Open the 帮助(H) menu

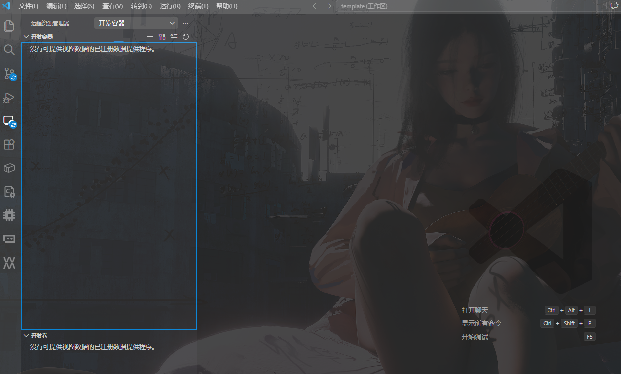click(227, 6)
